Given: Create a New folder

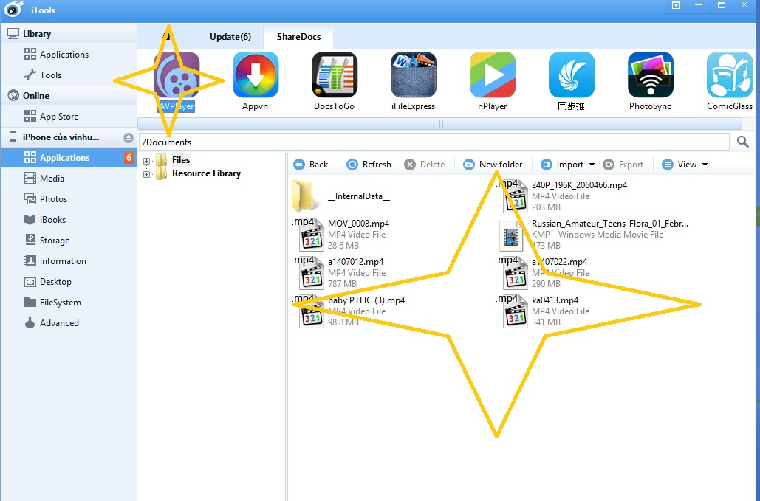Looking at the screenshot, I should [493, 164].
